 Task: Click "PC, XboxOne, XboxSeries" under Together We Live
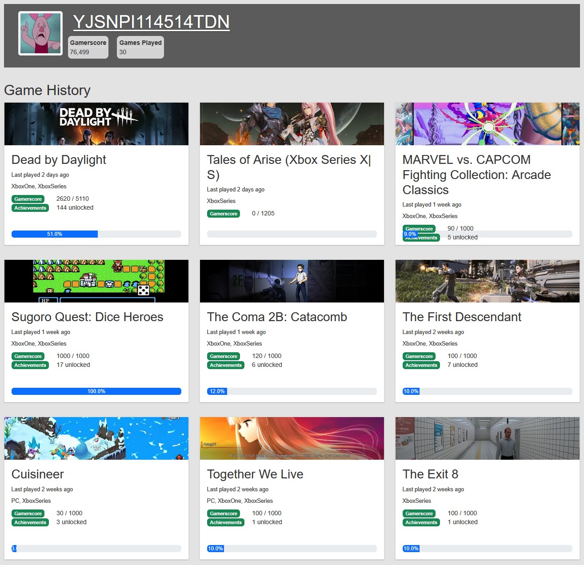[240, 501]
